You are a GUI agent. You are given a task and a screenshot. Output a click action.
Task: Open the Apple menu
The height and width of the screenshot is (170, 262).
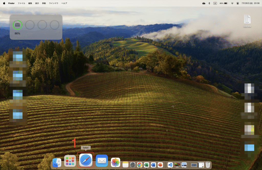click(x=4, y=3)
